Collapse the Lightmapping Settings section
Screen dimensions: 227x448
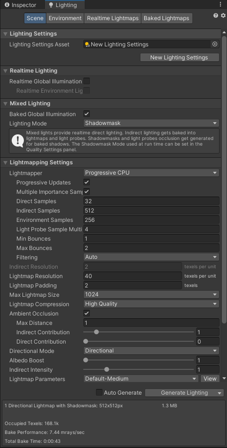coord(5,162)
